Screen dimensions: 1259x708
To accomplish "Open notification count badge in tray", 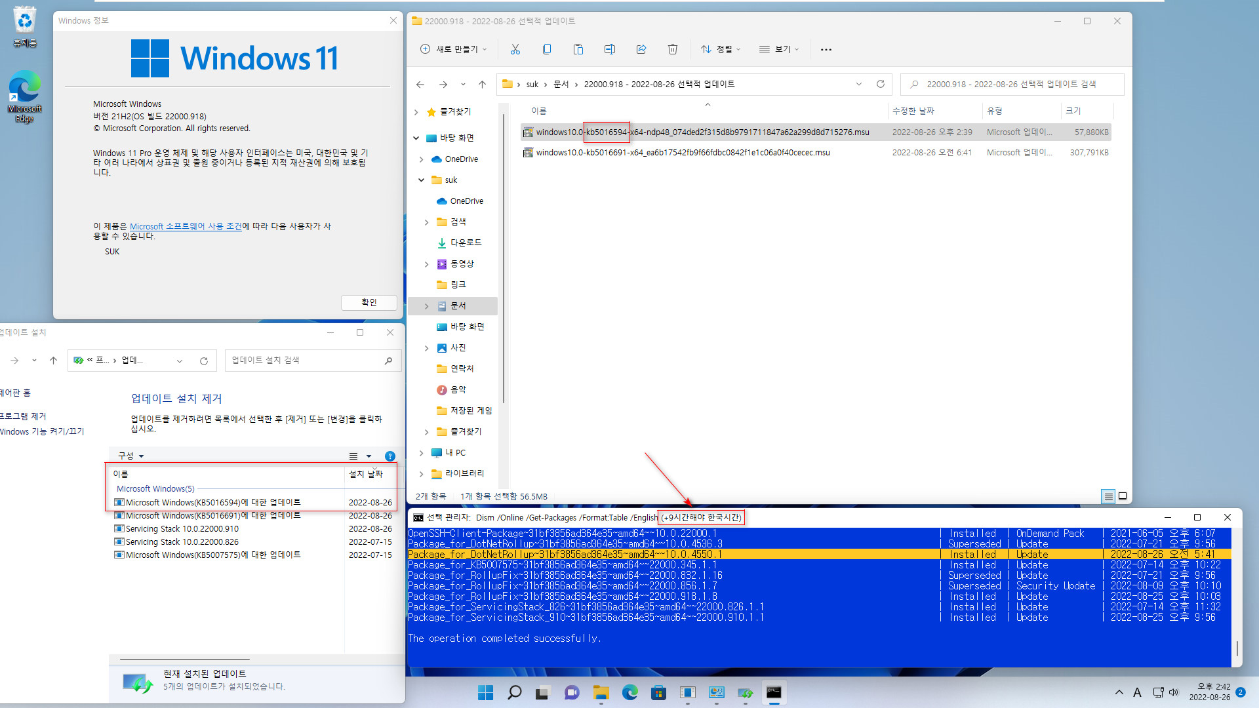I will 1241,692.
